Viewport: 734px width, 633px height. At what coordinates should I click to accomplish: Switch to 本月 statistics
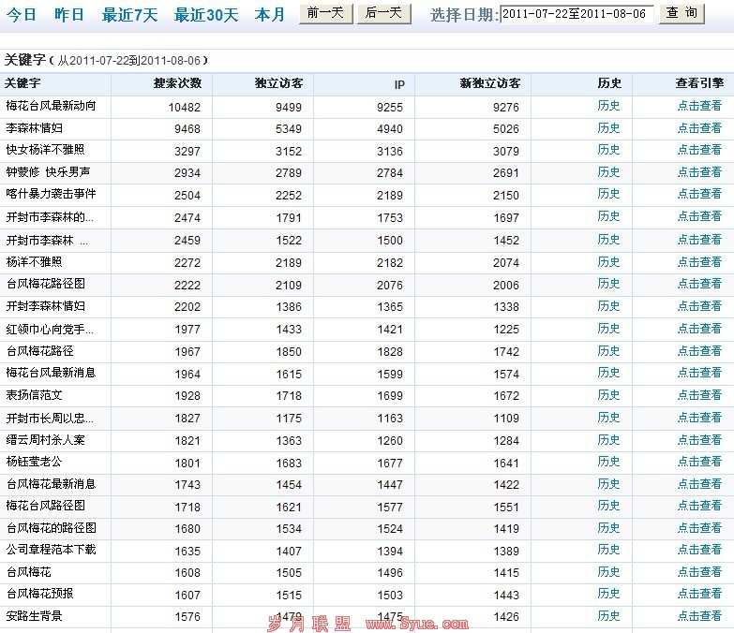270,15
